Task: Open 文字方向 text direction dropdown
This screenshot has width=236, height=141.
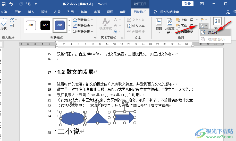Action: point(137,20)
